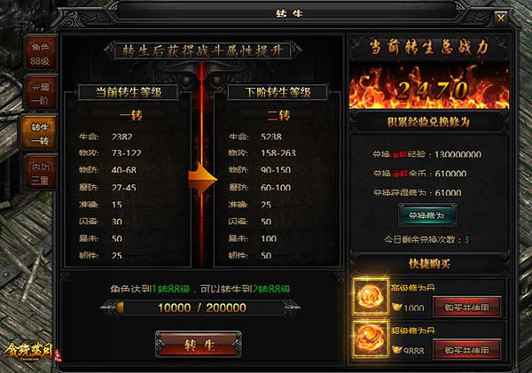Click the flaming 2470 combat power display
The image size is (532, 373).
pyautogui.click(x=429, y=88)
